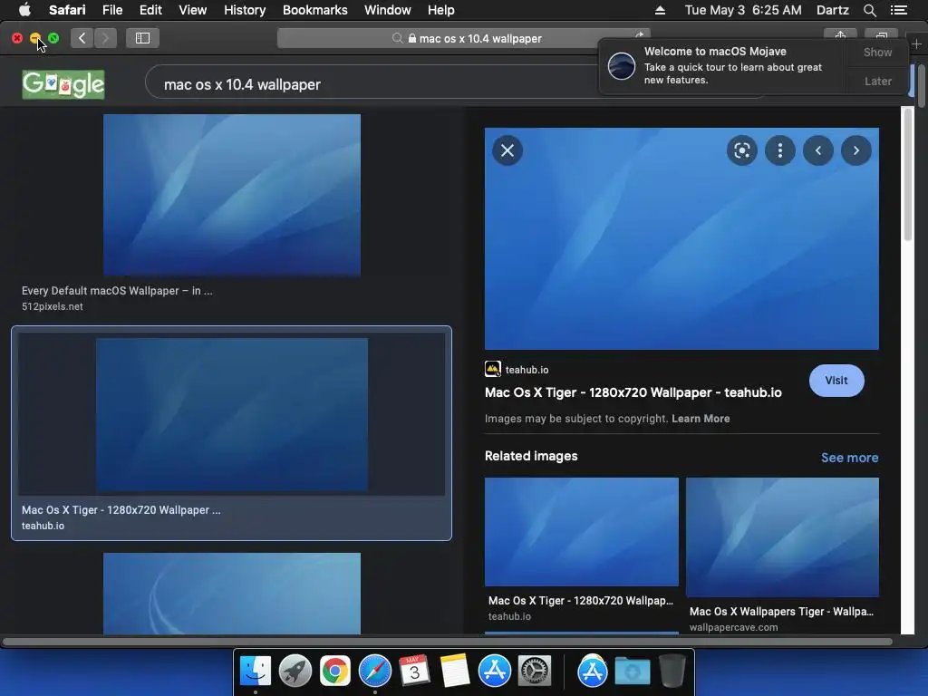Go to previous image in preview
Screen dimensions: 928x696
[818, 150]
